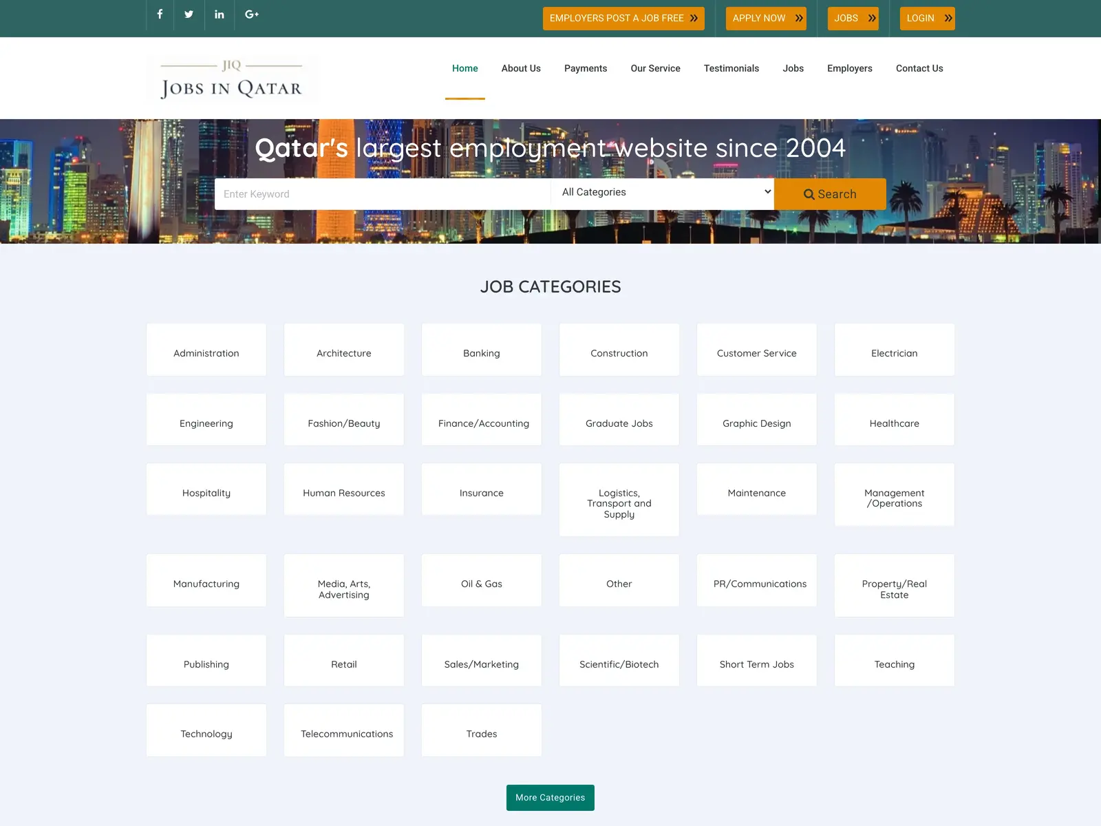Open the Testimonials menu item
1101x826 pixels.
[731, 68]
